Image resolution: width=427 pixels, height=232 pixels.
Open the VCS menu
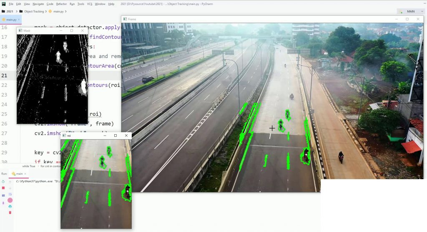(90, 4)
